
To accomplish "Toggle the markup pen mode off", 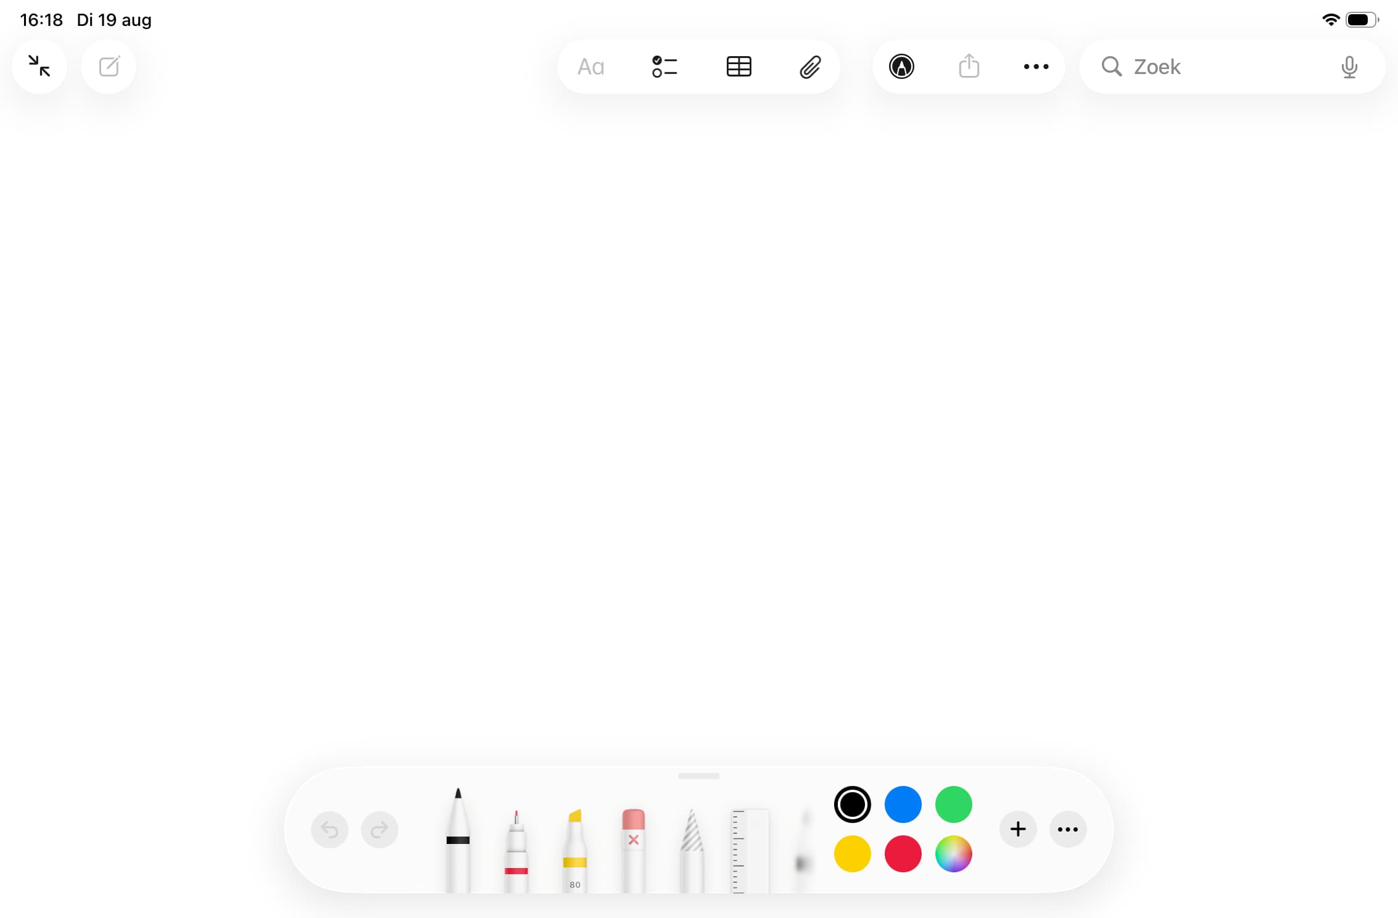I will (901, 67).
